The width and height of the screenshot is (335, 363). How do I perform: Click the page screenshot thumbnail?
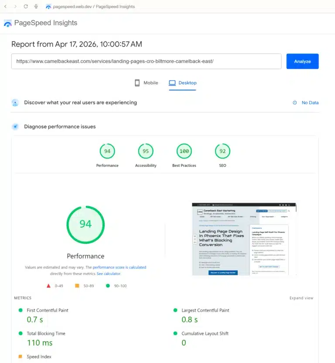click(244, 239)
